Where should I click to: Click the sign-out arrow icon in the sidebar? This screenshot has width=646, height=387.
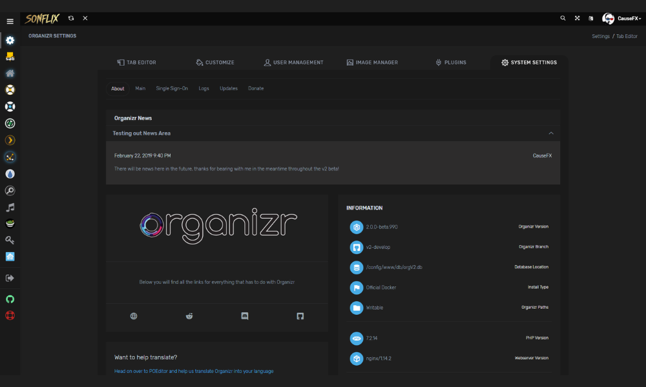point(10,278)
